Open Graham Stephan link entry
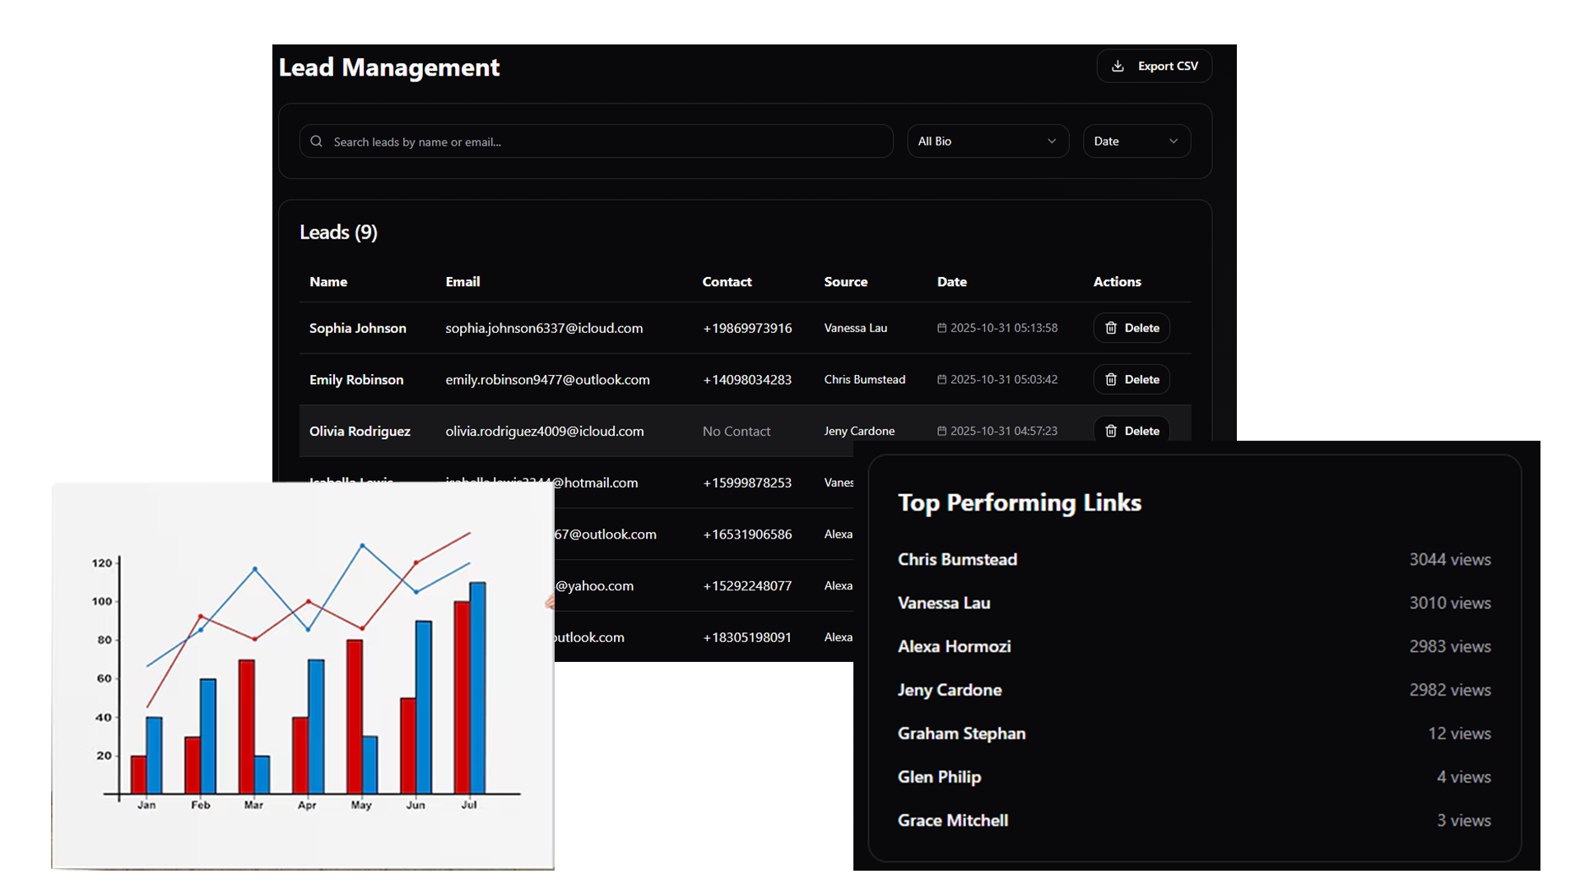 coord(961,733)
